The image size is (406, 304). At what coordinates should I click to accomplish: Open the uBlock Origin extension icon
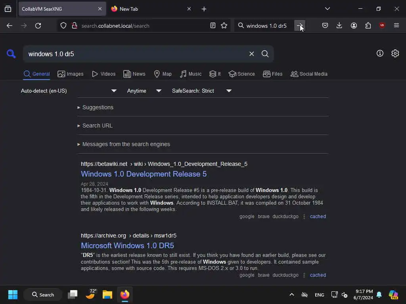click(382, 25)
